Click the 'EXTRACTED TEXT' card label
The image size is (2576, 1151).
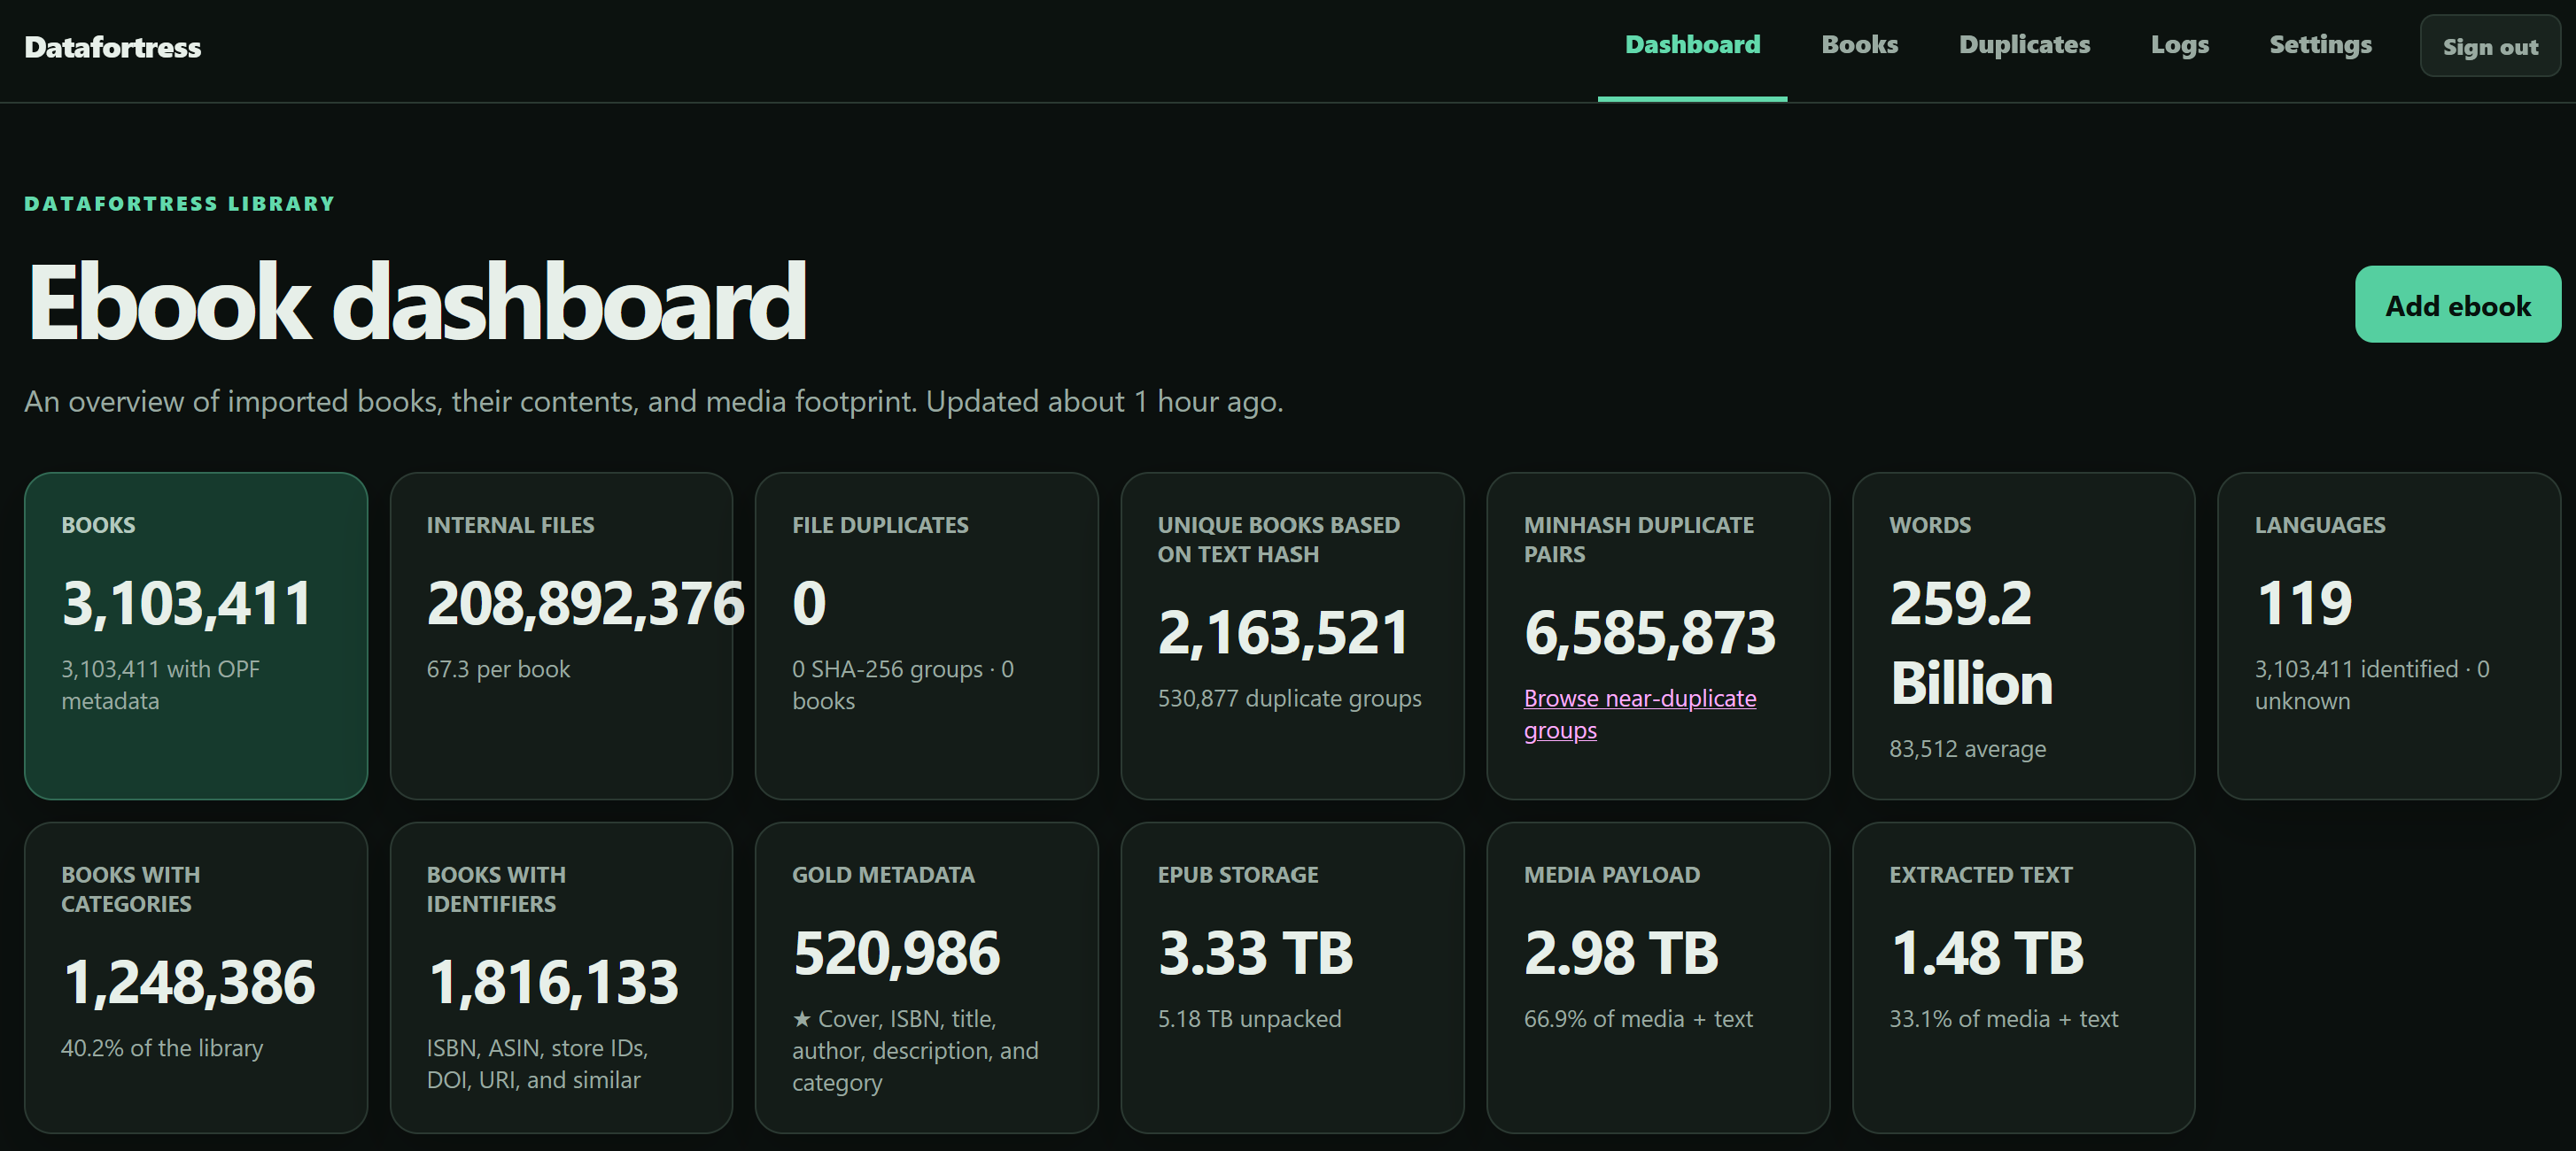tap(1981, 876)
